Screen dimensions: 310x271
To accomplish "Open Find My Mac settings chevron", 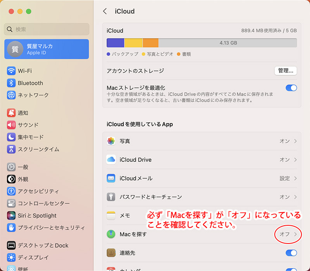I will (x=296, y=234).
